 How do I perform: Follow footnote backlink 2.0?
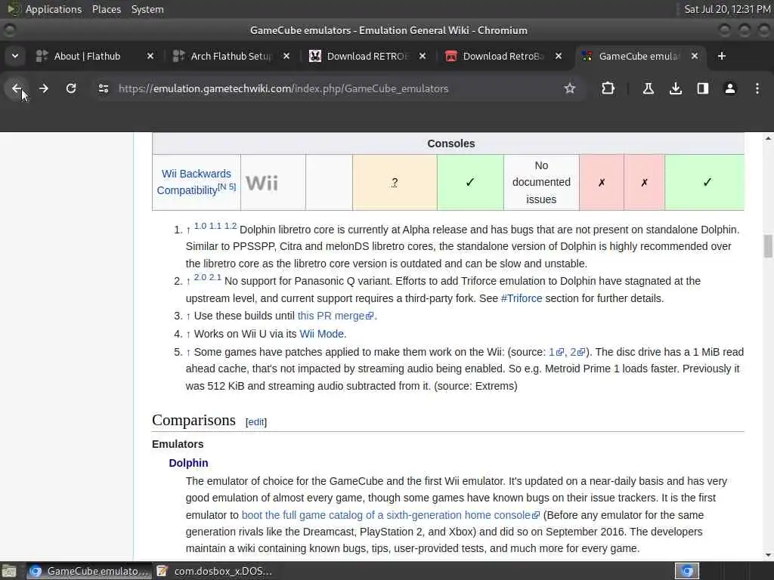[200, 277]
